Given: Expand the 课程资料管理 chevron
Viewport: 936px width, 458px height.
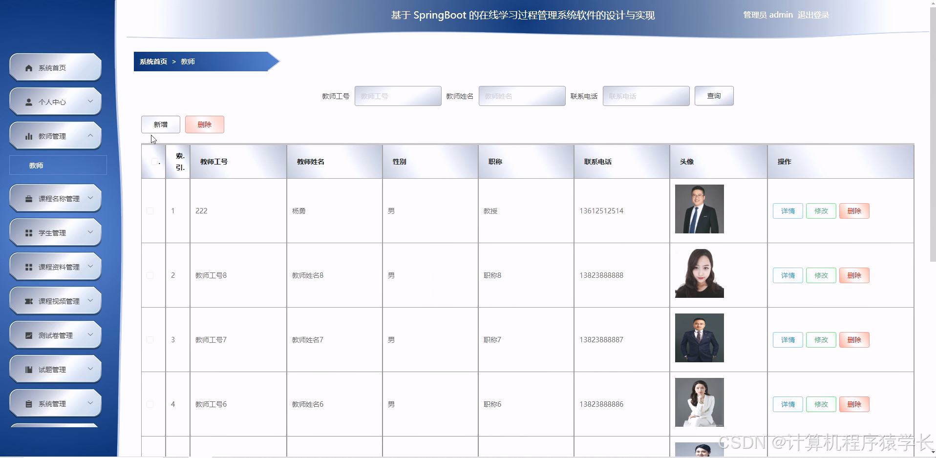Looking at the screenshot, I should click(90, 267).
